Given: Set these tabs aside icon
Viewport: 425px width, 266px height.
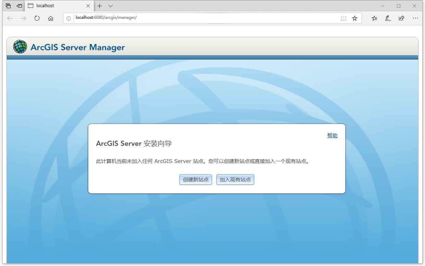Looking at the screenshot, I should point(19,6).
